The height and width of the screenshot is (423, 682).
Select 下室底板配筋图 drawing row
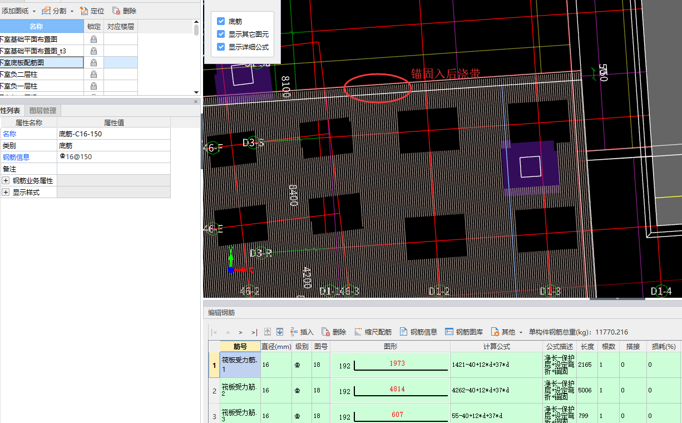tap(42, 63)
